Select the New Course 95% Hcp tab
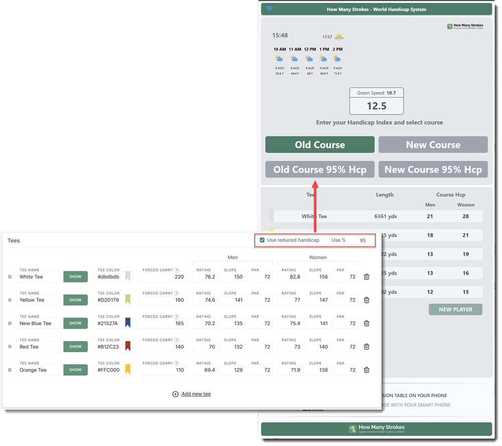Viewport: 502px width, 446px height. pyautogui.click(x=433, y=169)
